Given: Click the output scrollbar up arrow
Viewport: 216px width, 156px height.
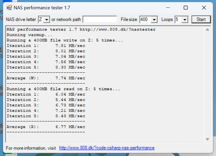Looking at the screenshot, I should (207, 29).
